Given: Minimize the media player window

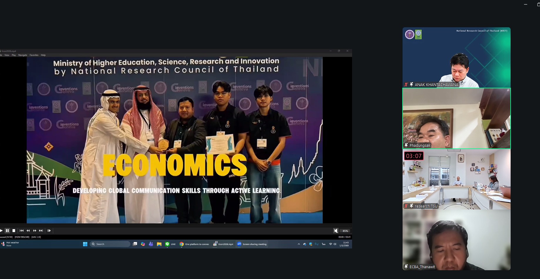Looking at the screenshot, I should [x=331, y=51].
